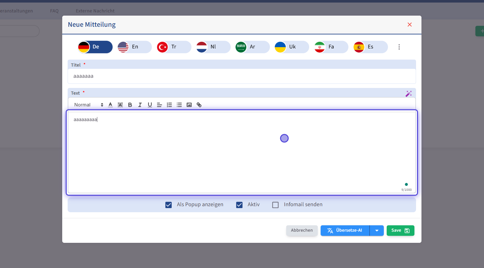The image size is (484, 268).
Task: Apply italic formatting
Action: coord(140,105)
